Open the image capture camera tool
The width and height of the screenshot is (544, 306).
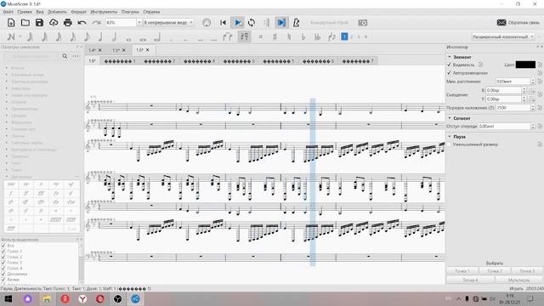pyautogui.click(x=363, y=23)
